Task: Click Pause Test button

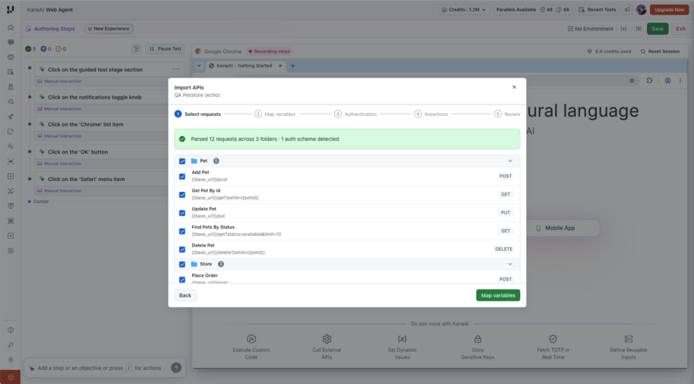Action: point(165,49)
